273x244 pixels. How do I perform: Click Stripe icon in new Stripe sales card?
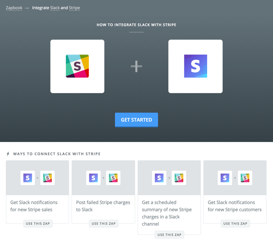(28, 178)
